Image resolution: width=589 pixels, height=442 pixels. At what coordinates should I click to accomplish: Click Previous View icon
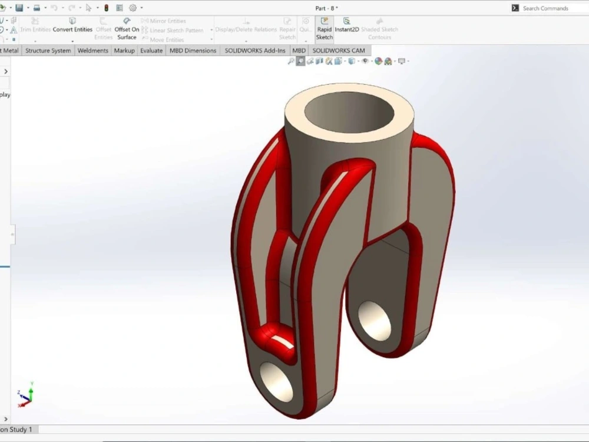(x=310, y=61)
